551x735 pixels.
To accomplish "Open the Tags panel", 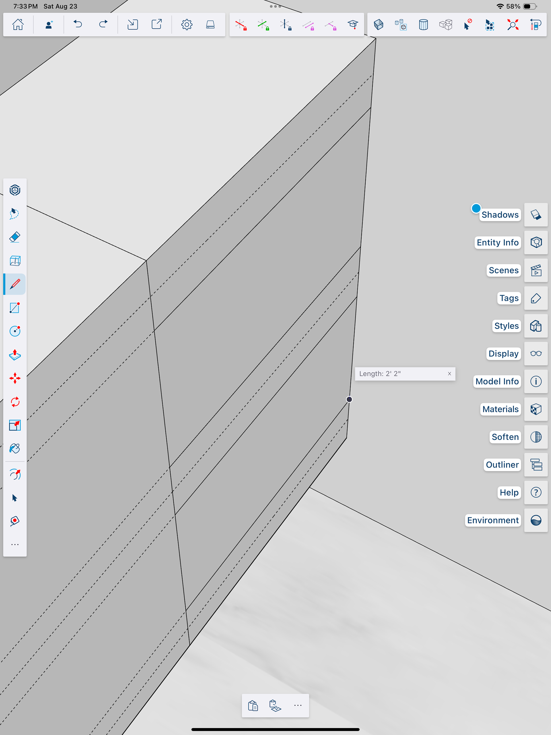I will [536, 298].
